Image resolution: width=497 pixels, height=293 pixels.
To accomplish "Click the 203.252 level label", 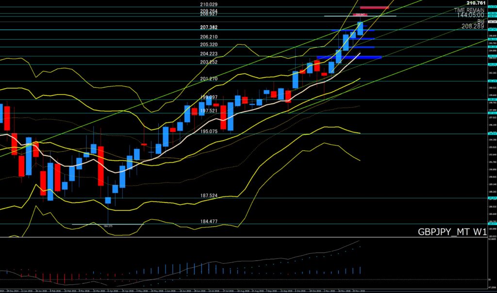I will [209, 62].
